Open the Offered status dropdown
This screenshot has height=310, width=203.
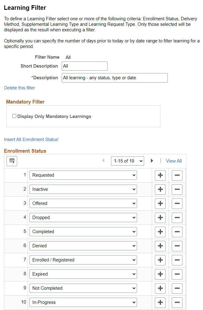(x=83, y=203)
